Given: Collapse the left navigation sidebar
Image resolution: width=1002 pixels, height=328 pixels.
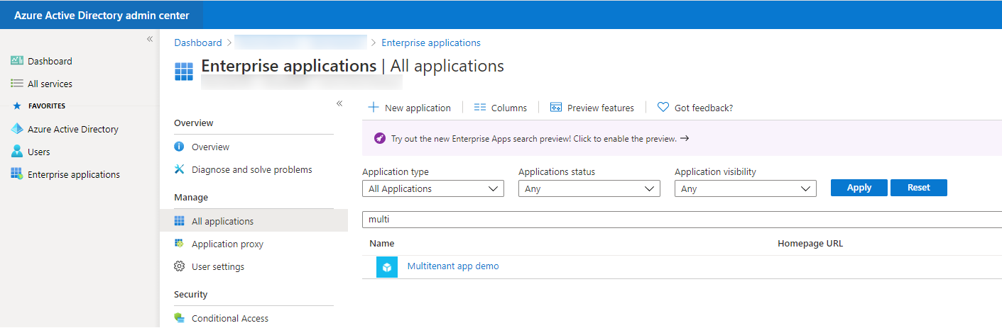Looking at the screenshot, I should 150,39.
